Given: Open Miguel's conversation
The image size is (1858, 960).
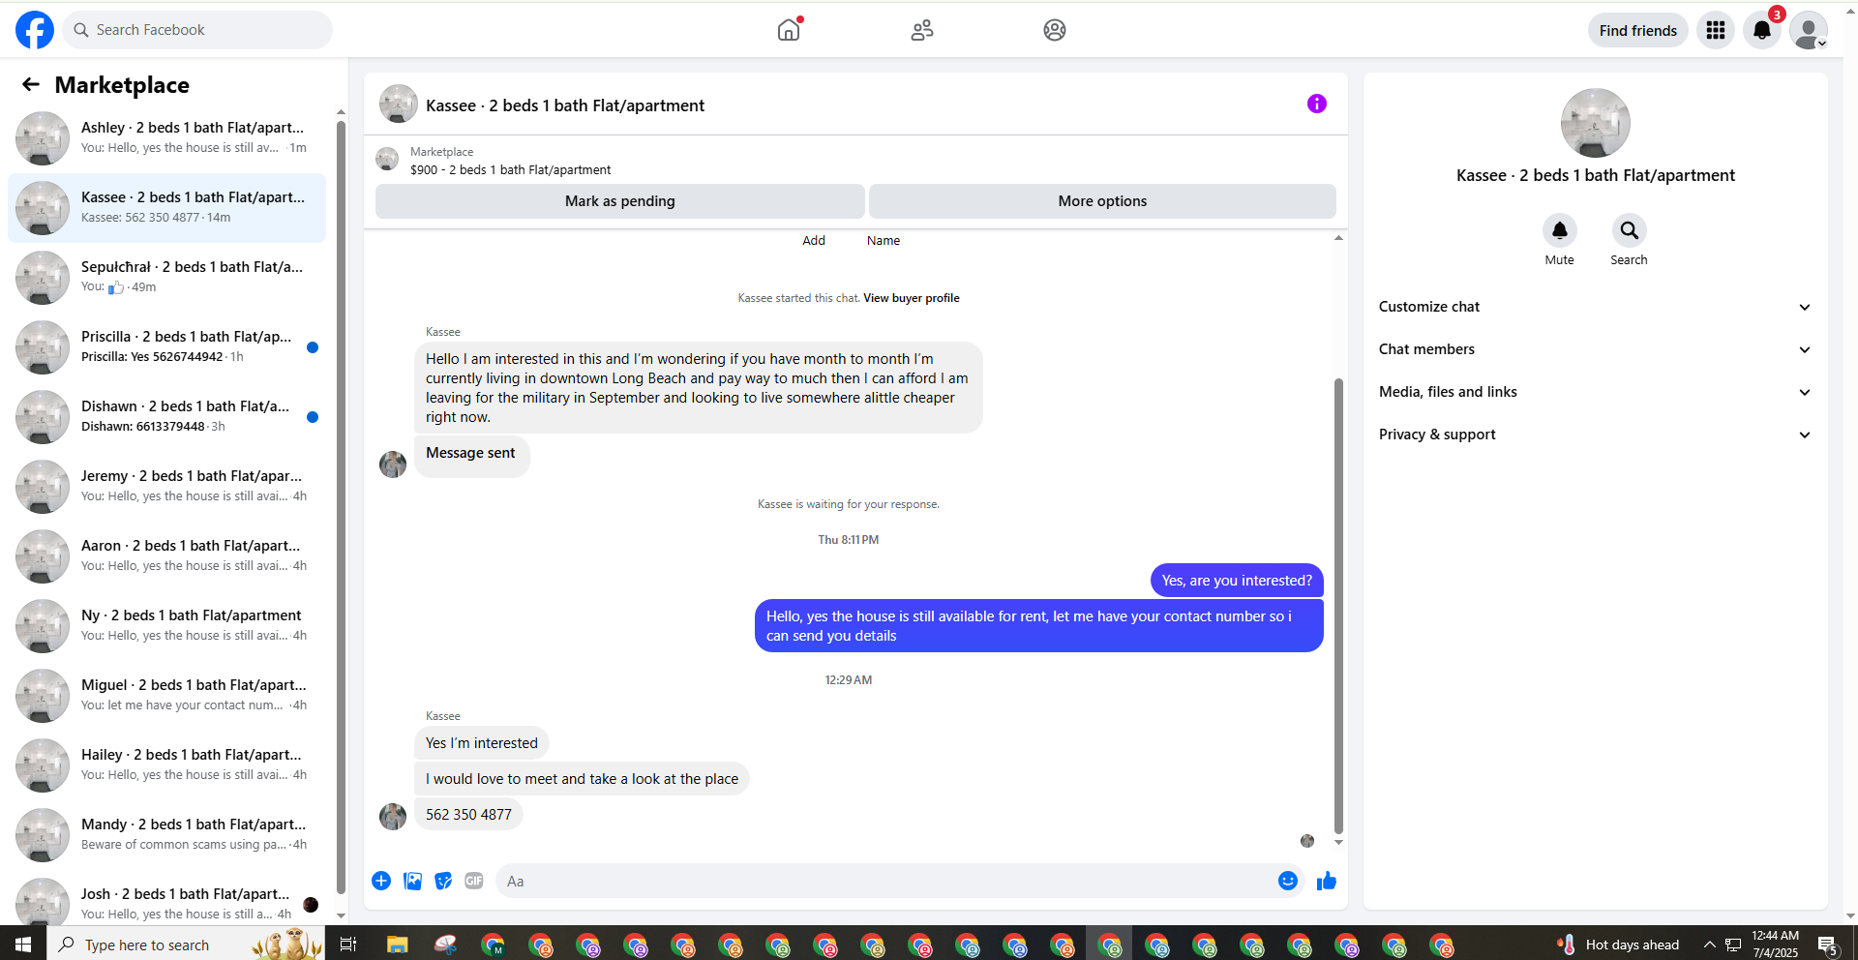Looking at the screenshot, I should point(167,695).
